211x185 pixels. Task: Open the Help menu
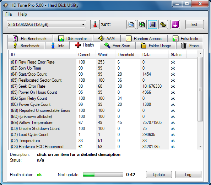click(22, 14)
